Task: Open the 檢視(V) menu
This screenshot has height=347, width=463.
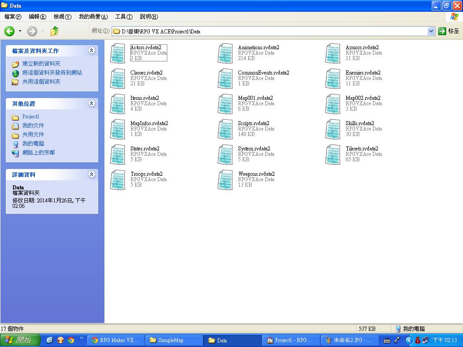Action: pos(62,17)
